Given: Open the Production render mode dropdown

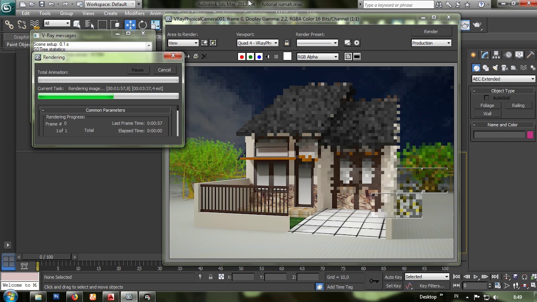Looking at the screenshot, I should (431, 43).
